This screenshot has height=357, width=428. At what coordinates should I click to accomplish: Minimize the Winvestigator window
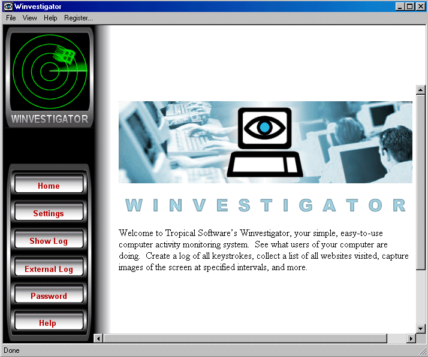(x=400, y=6)
